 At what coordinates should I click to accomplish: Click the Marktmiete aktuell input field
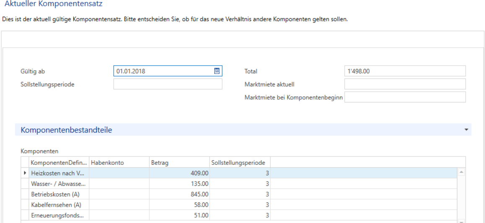tap(405, 84)
